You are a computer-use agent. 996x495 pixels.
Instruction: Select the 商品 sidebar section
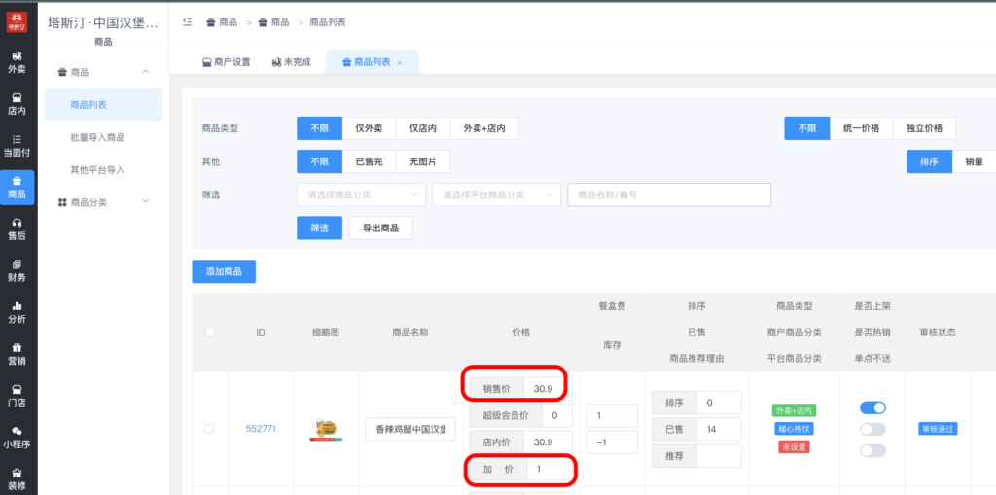[18, 188]
